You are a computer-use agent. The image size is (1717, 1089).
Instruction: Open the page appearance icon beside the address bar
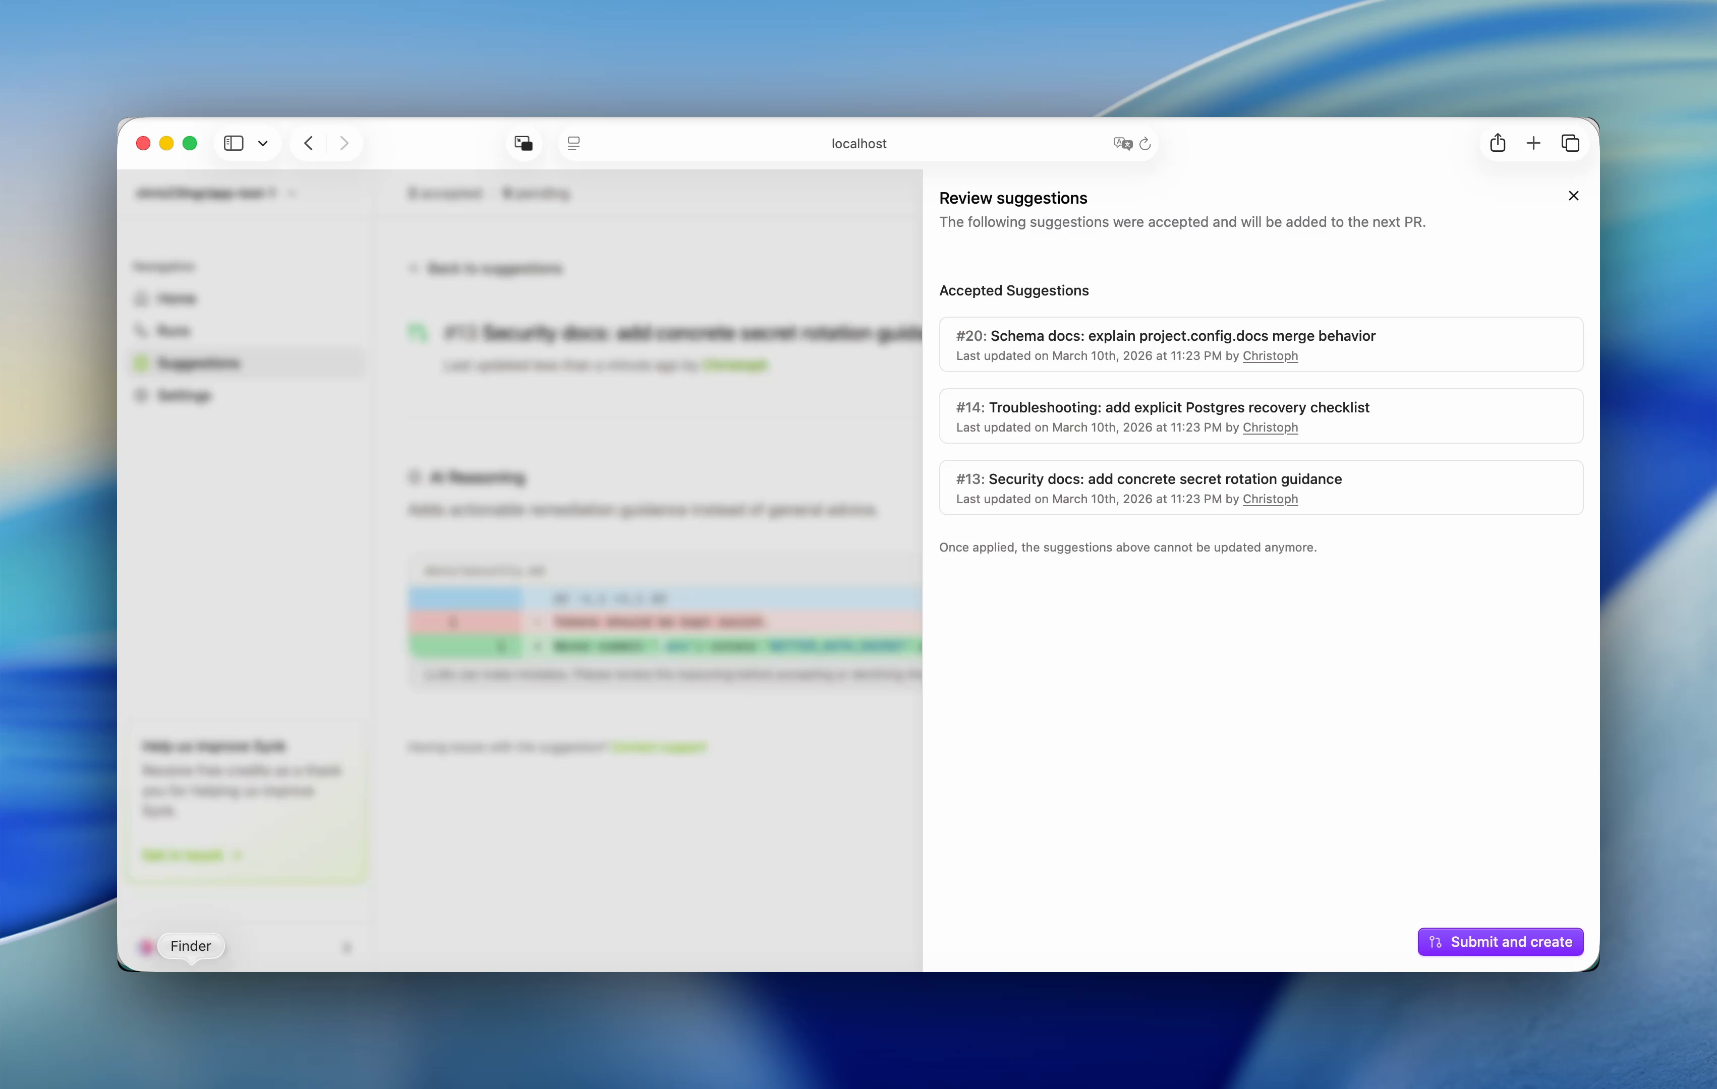pos(574,143)
